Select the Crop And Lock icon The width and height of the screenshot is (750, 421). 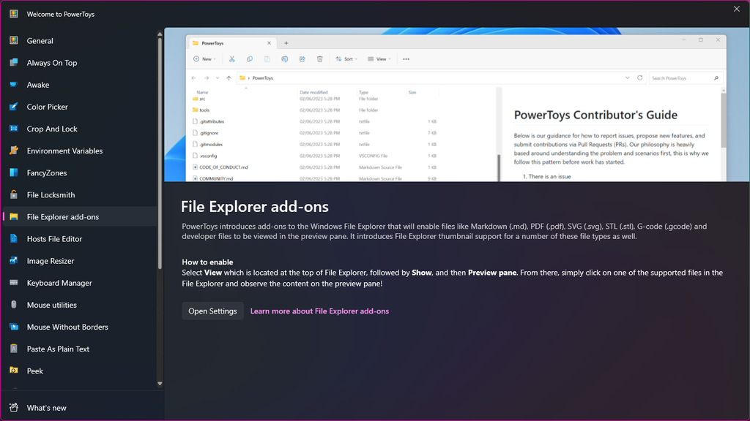coord(14,129)
